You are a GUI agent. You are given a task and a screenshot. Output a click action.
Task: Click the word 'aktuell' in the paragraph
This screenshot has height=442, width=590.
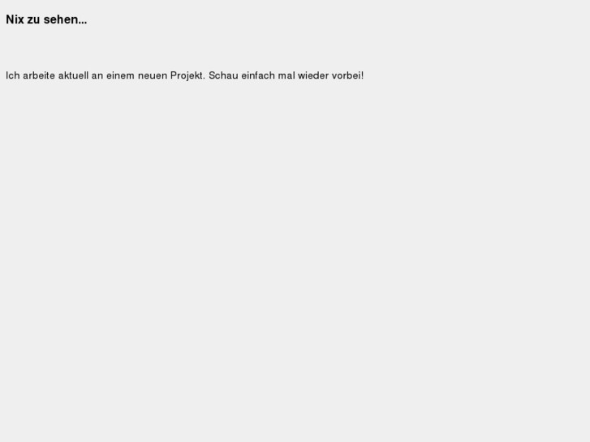click(73, 75)
